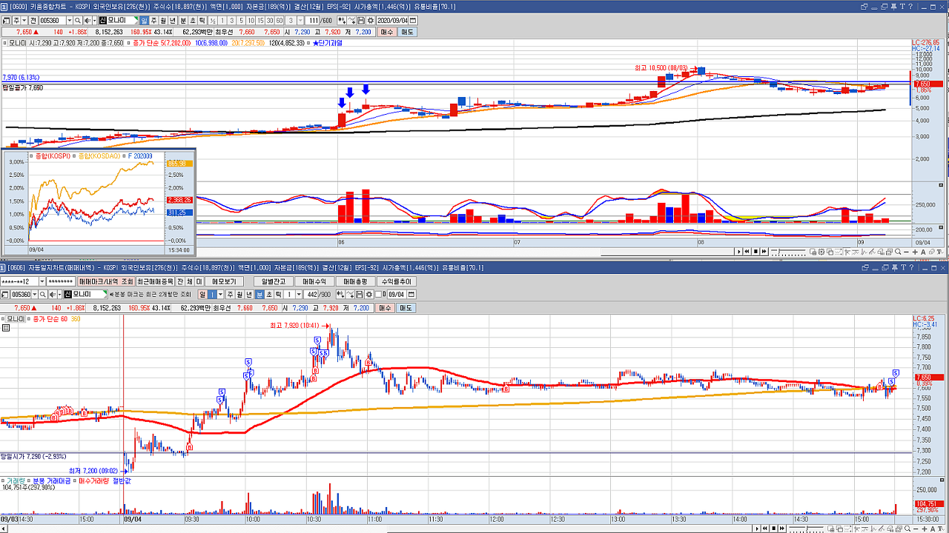
Task: Click fraction ½ button in top toolbar
Action: click(x=213, y=21)
